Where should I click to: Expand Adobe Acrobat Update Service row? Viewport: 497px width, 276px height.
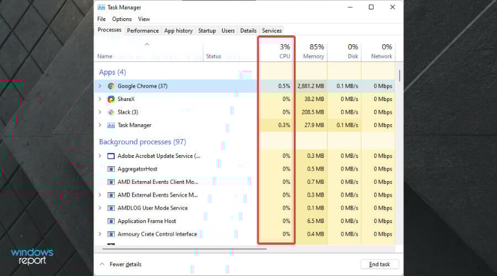[x=100, y=156]
